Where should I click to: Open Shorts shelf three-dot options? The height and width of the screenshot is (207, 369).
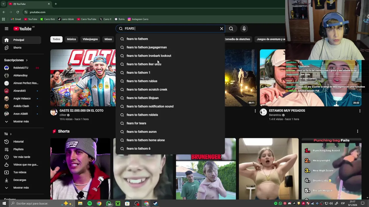[357, 131]
